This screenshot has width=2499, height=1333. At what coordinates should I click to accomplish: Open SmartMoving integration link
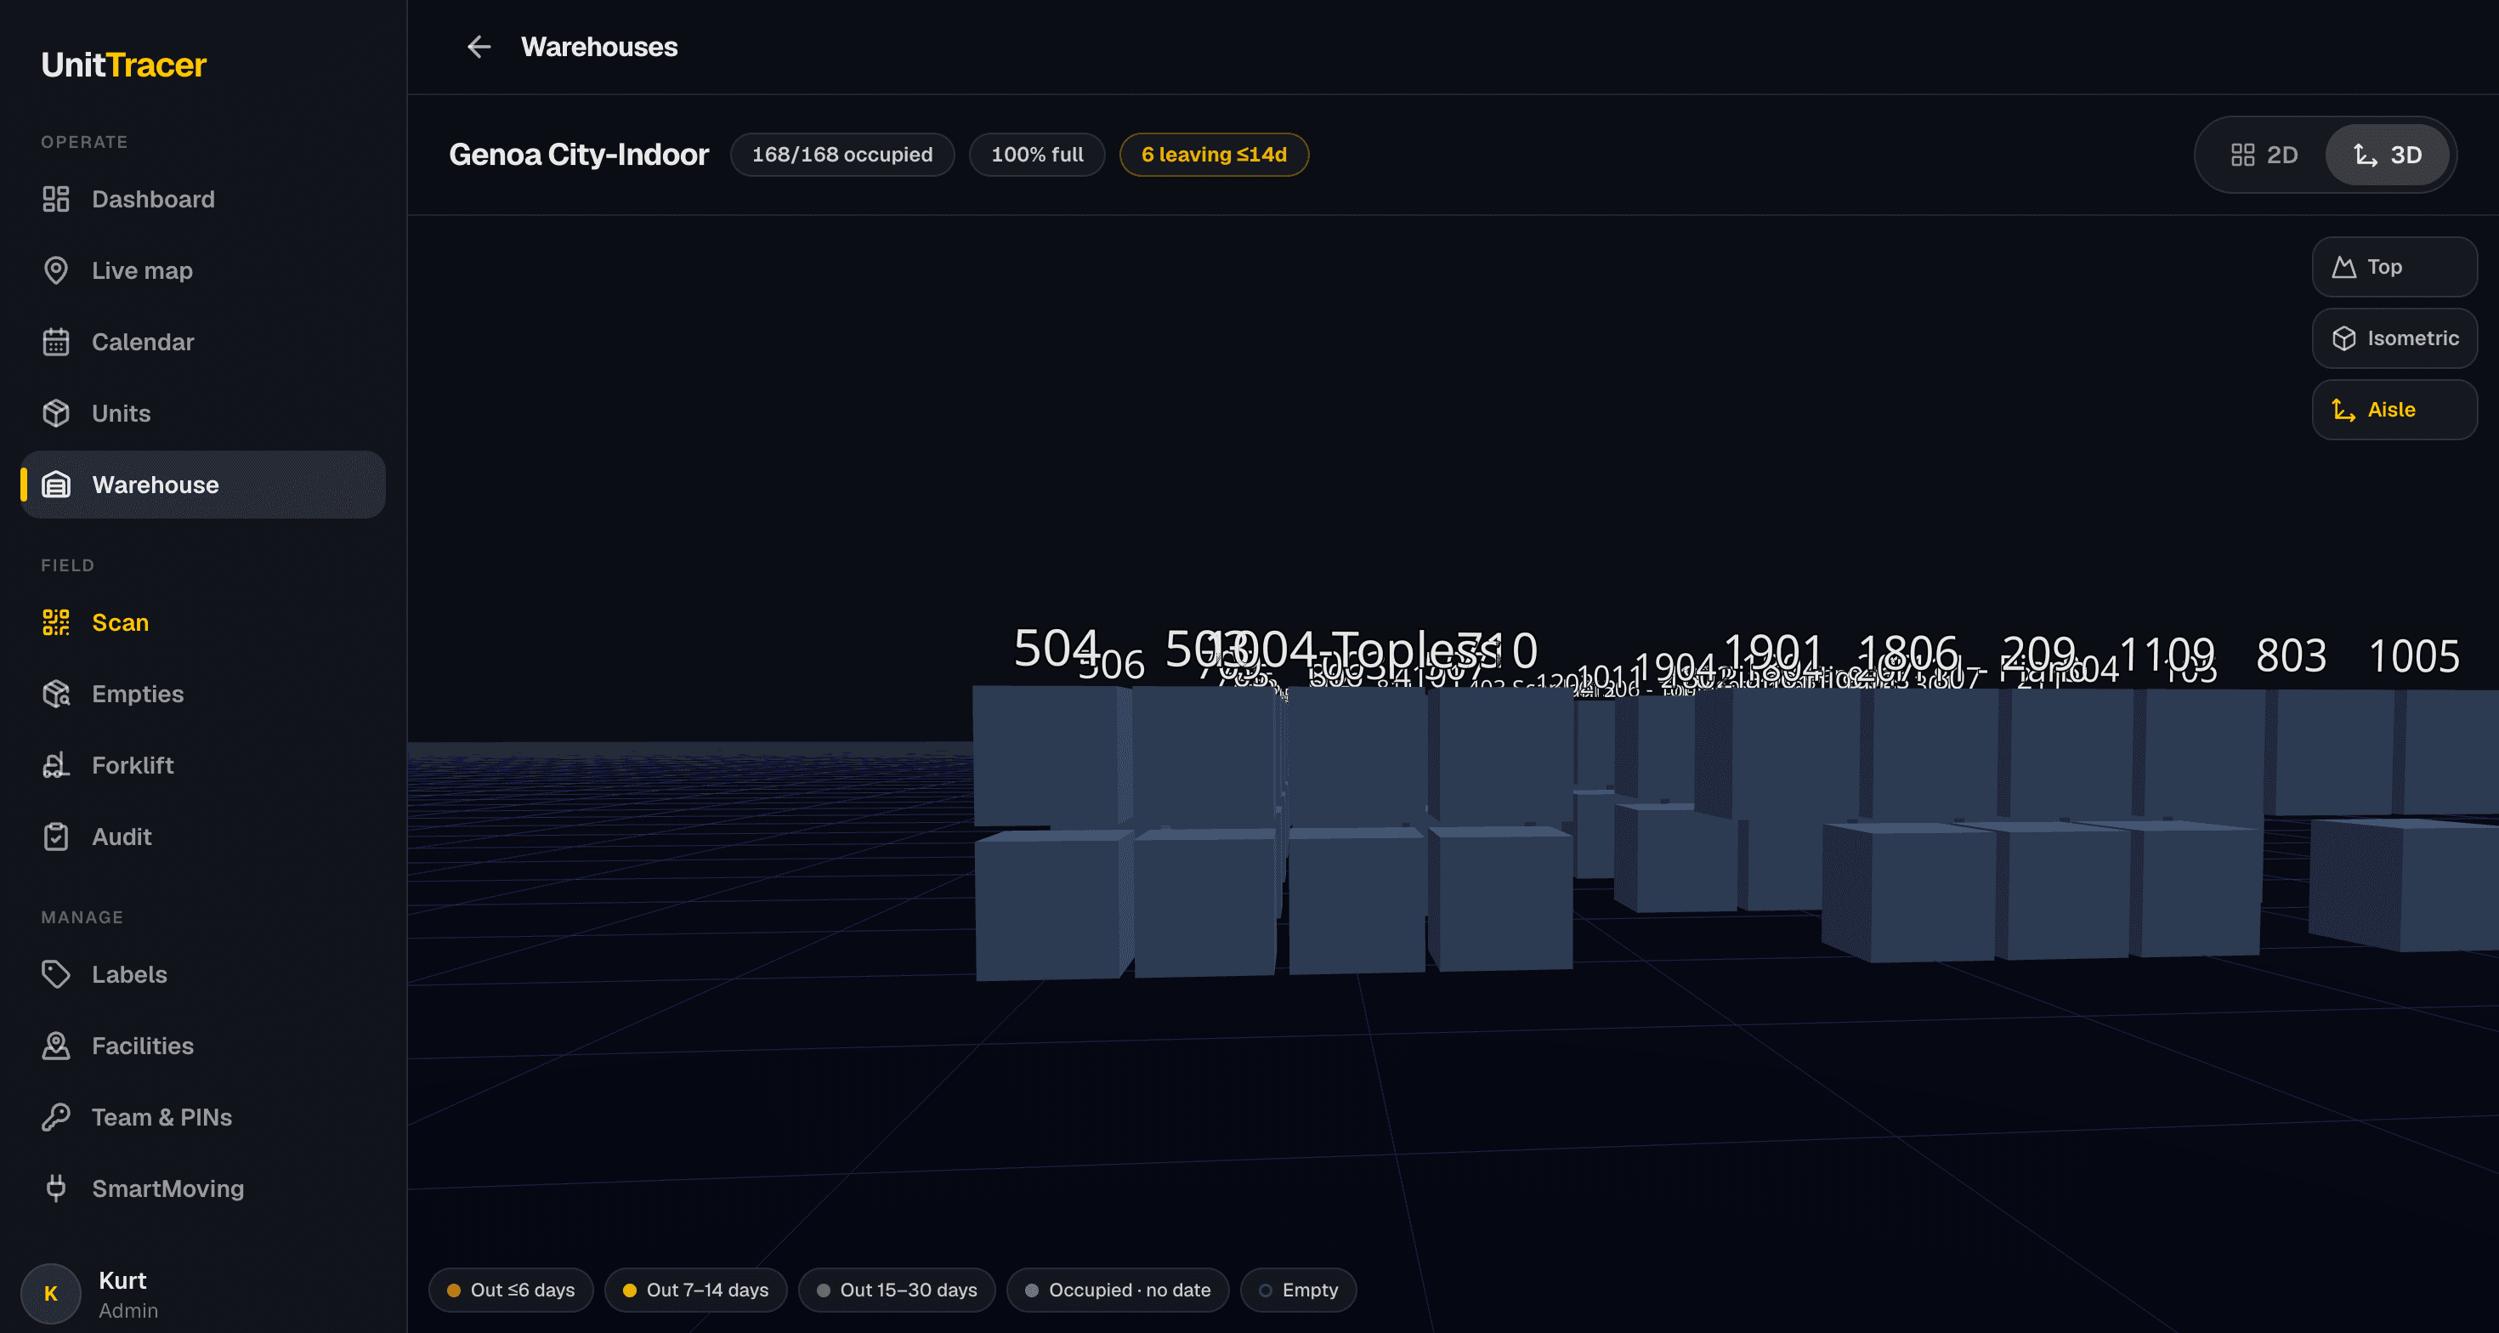point(203,1188)
